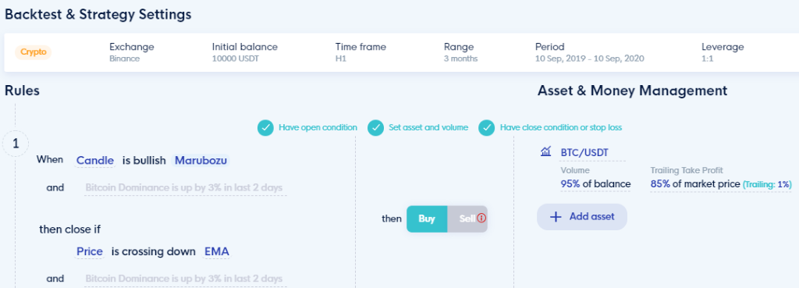
Task: Open the Candle selector in open condition
Action: click(x=95, y=161)
